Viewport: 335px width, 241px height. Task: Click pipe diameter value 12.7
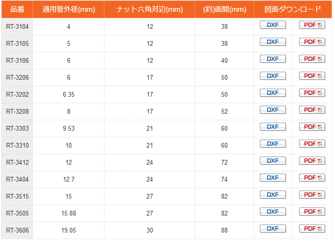69,179
